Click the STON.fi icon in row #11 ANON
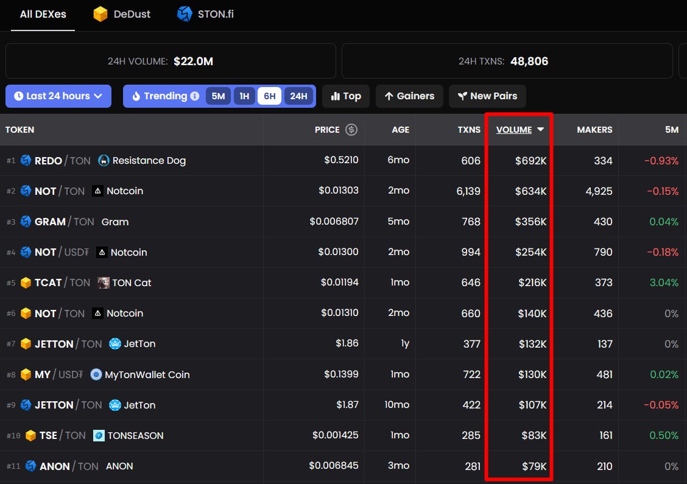The width and height of the screenshot is (687, 484). pyautogui.click(x=30, y=466)
